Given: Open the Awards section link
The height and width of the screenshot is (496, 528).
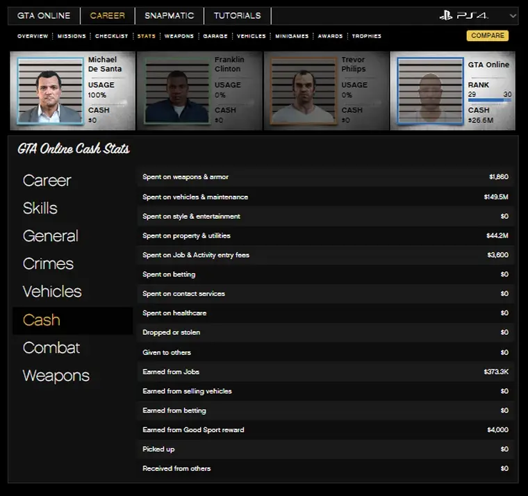Looking at the screenshot, I should point(330,36).
